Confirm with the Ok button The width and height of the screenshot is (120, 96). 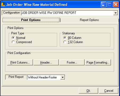click(x=88, y=91)
